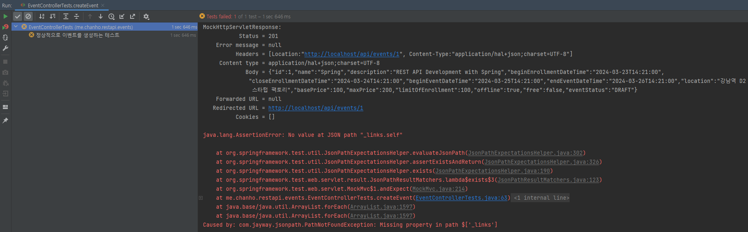Open JsonPathExpectationsHelper.java:190 link
Screen dimensions: 748x232
[x=492, y=171]
